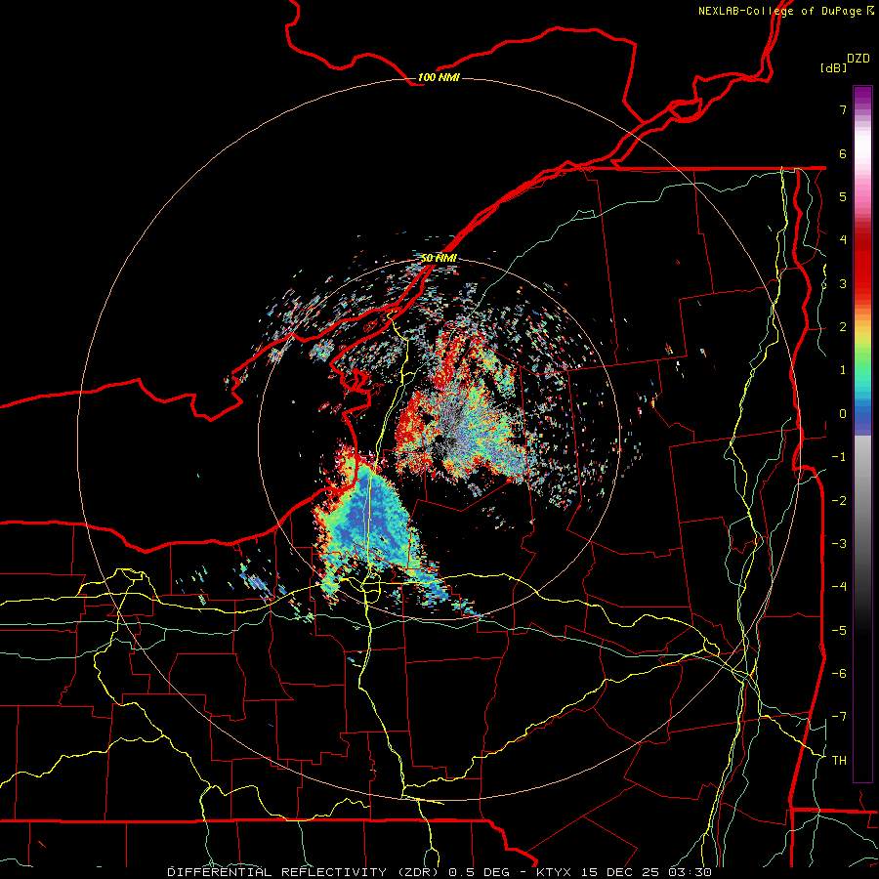Click the 5 value on the scale
The height and width of the screenshot is (879, 879).
click(843, 196)
